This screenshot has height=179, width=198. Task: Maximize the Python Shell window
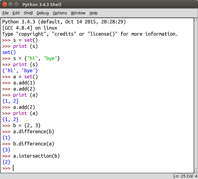16,5
